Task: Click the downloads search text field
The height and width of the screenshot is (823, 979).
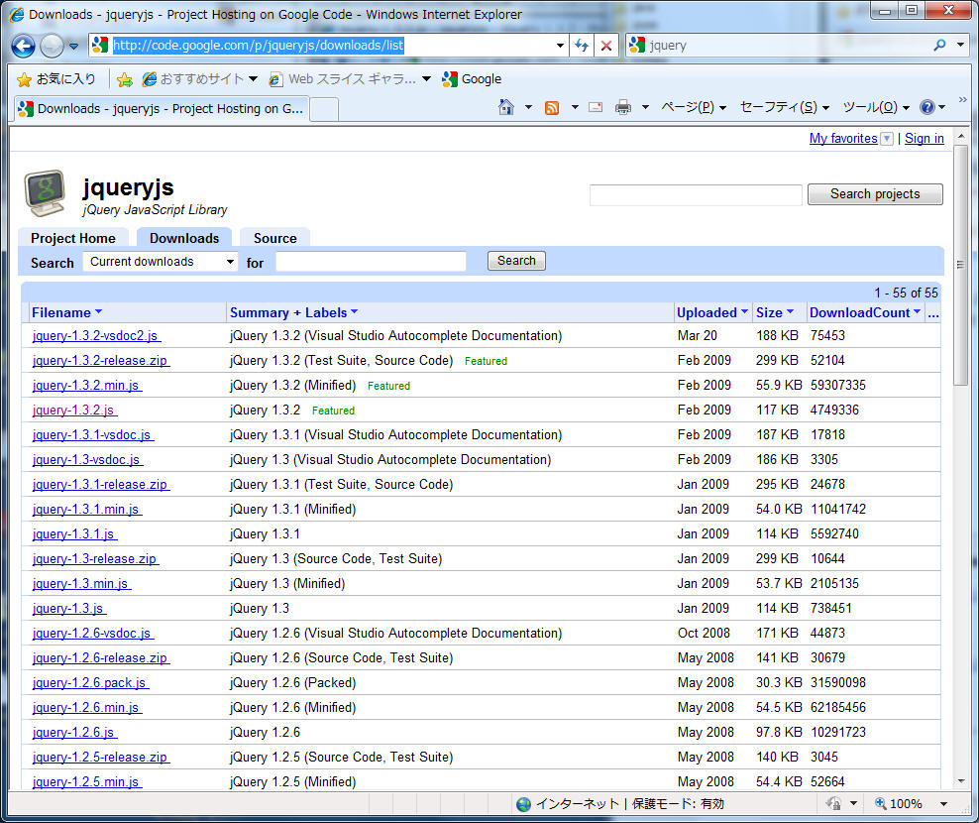Action: [x=371, y=262]
